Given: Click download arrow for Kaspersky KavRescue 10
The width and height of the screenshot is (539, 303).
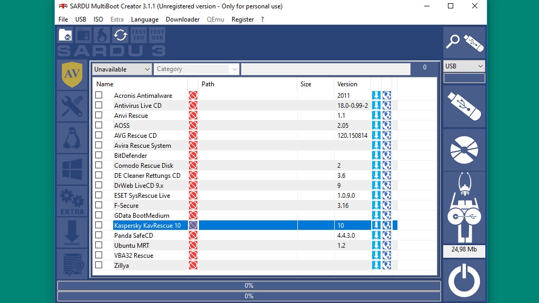Looking at the screenshot, I should tap(376, 225).
